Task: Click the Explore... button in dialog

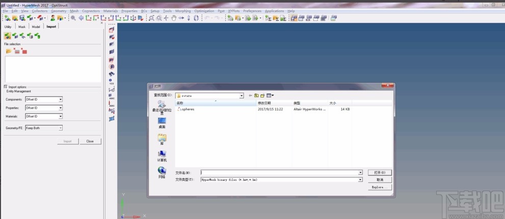Action: coord(380,187)
